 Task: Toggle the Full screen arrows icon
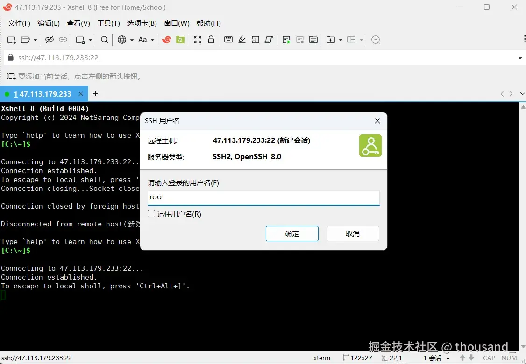coord(198,40)
